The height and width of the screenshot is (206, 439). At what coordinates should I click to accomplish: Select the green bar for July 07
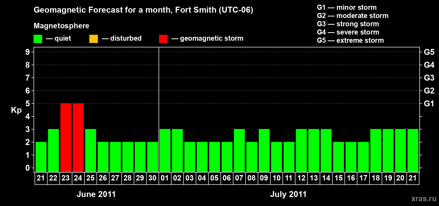(239, 150)
